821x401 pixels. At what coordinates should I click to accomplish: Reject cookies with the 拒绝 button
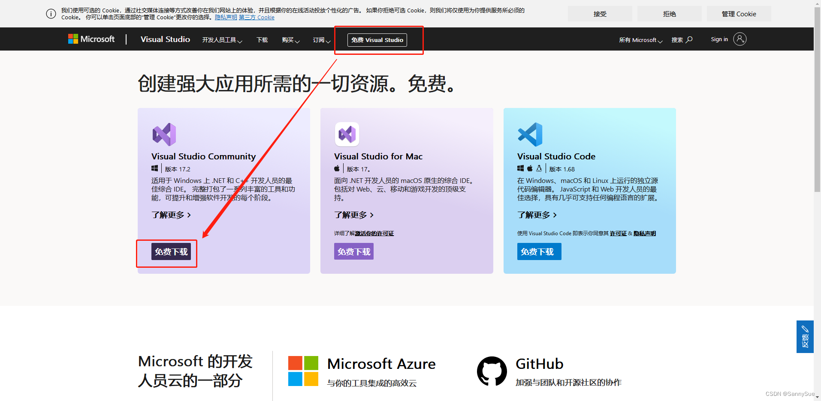[670, 14]
